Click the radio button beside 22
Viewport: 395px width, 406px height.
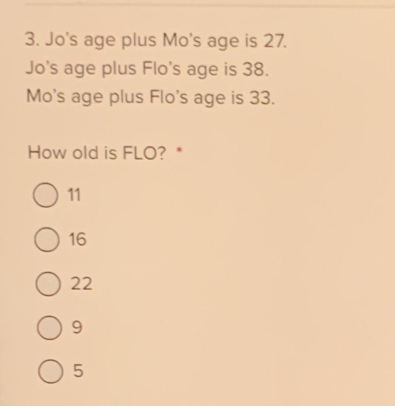[47, 283]
